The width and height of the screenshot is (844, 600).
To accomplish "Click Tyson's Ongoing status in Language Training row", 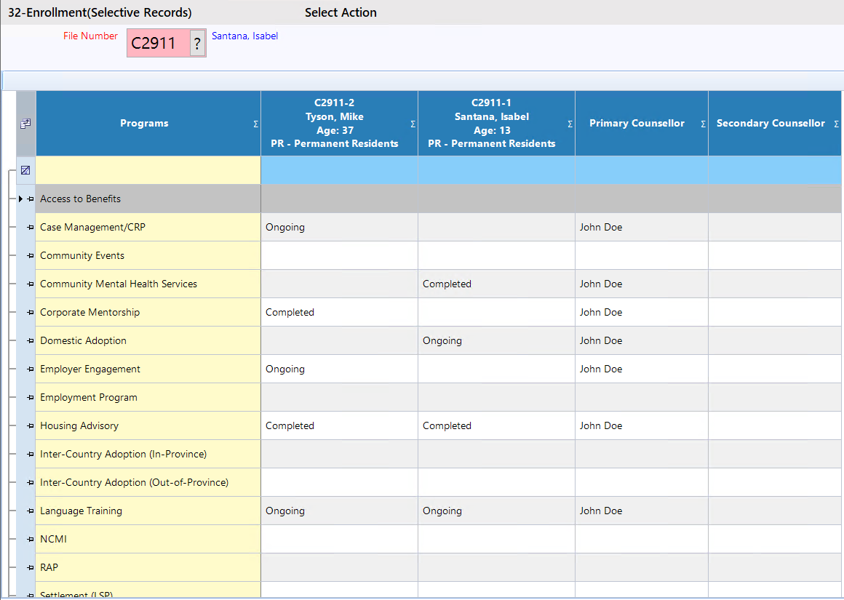I will point(284,511).
